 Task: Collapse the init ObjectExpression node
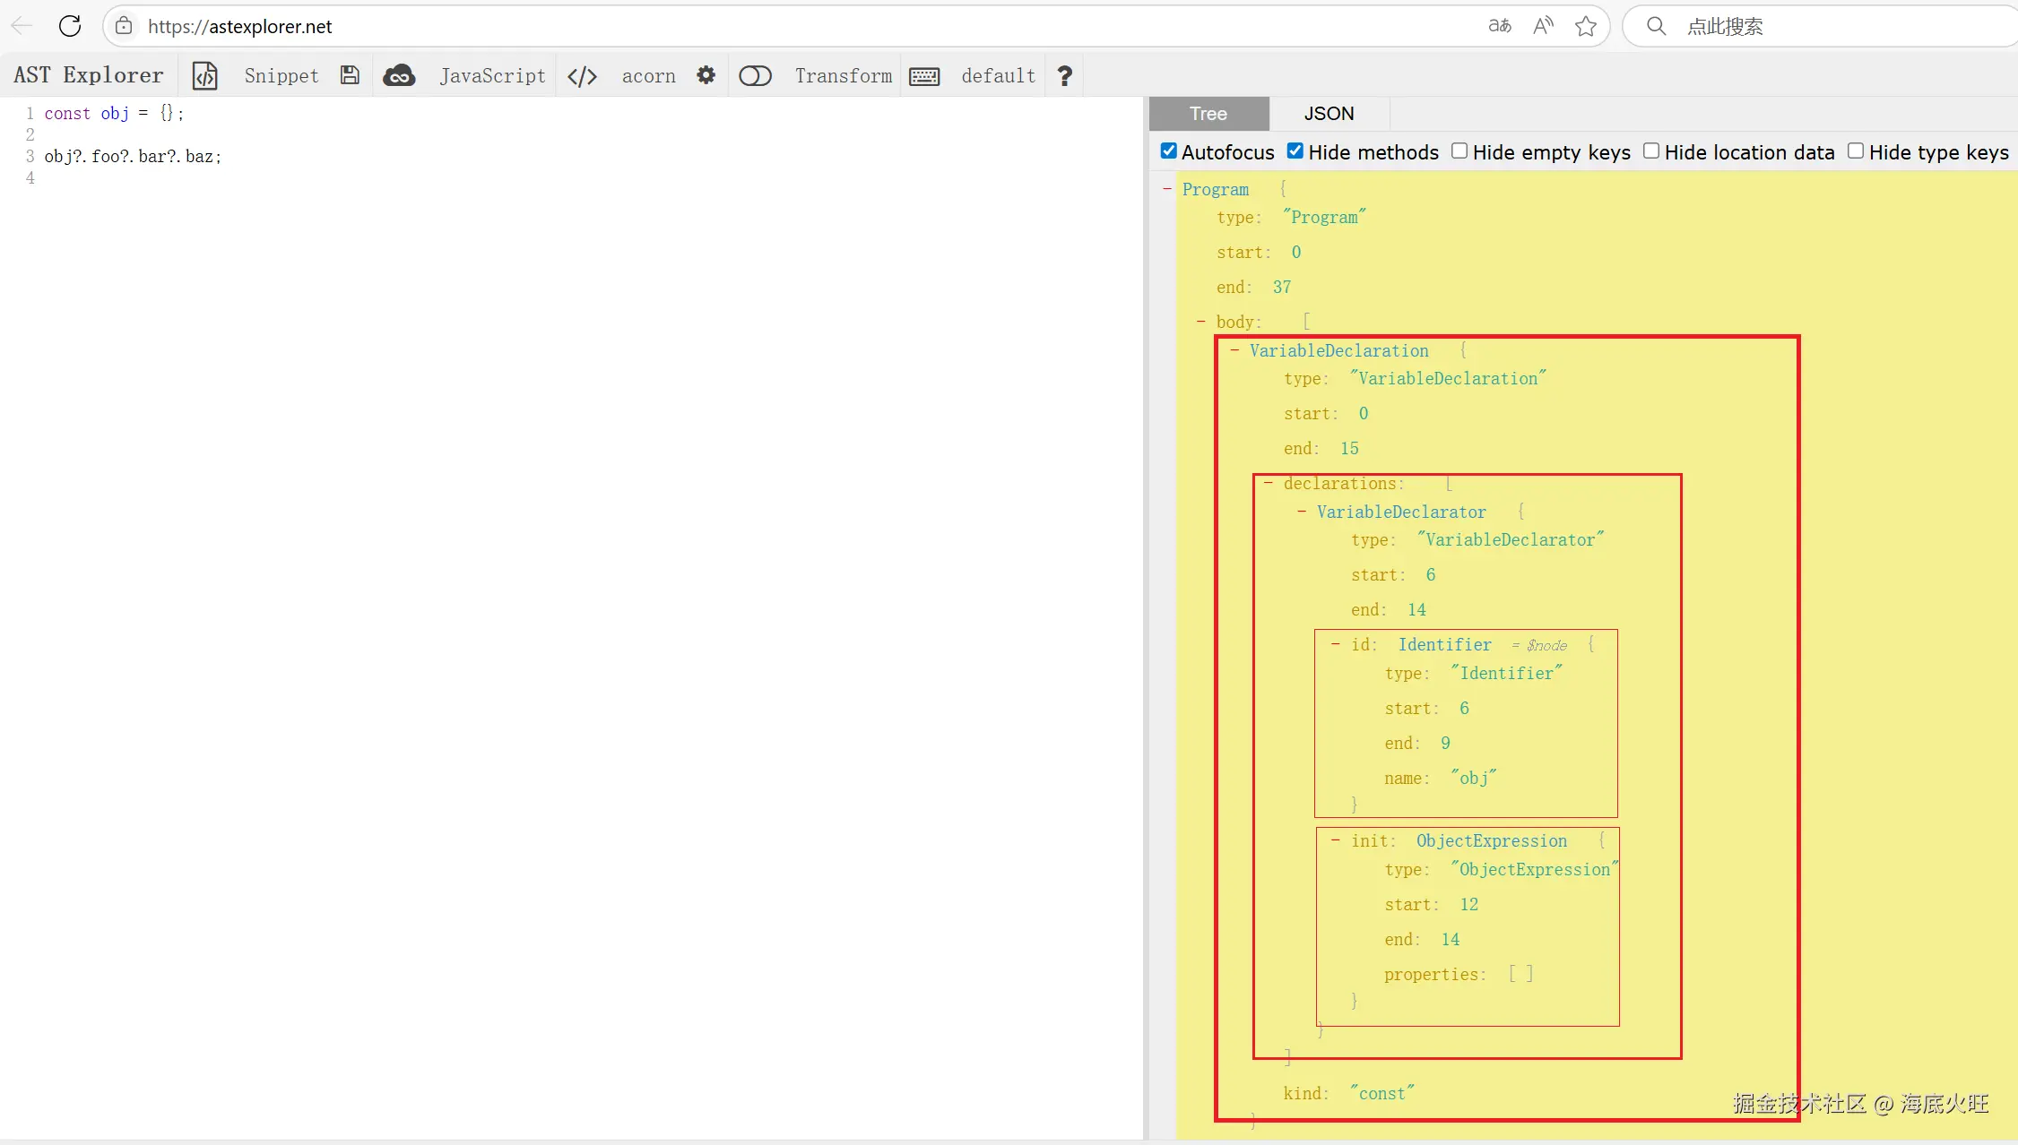[x=1336, y=840]
